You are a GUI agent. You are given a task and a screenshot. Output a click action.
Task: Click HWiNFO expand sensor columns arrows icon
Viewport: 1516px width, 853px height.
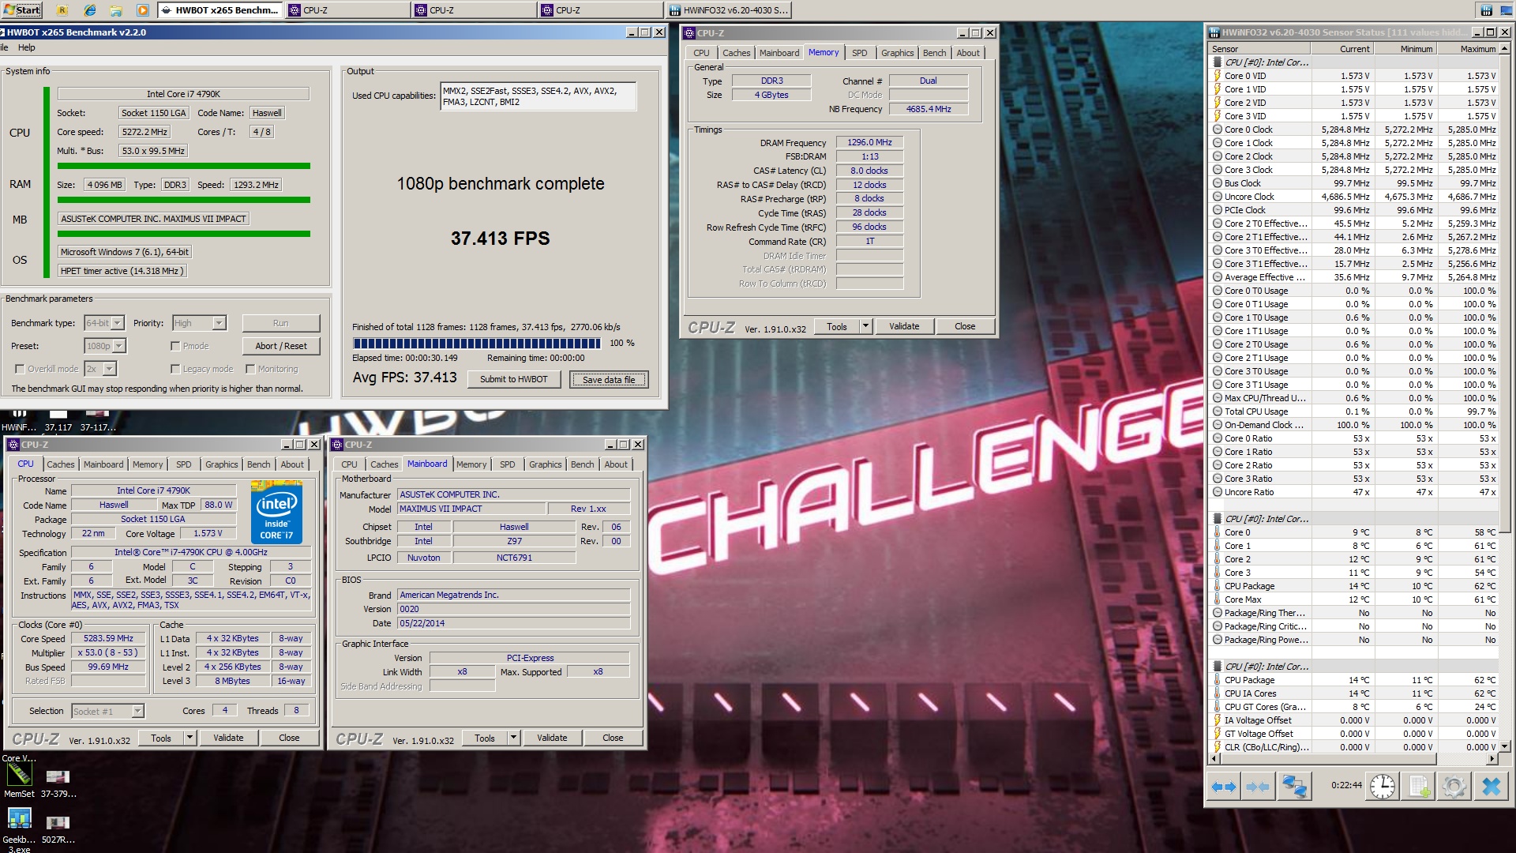pyautogui.click(x=1224, y=787)
